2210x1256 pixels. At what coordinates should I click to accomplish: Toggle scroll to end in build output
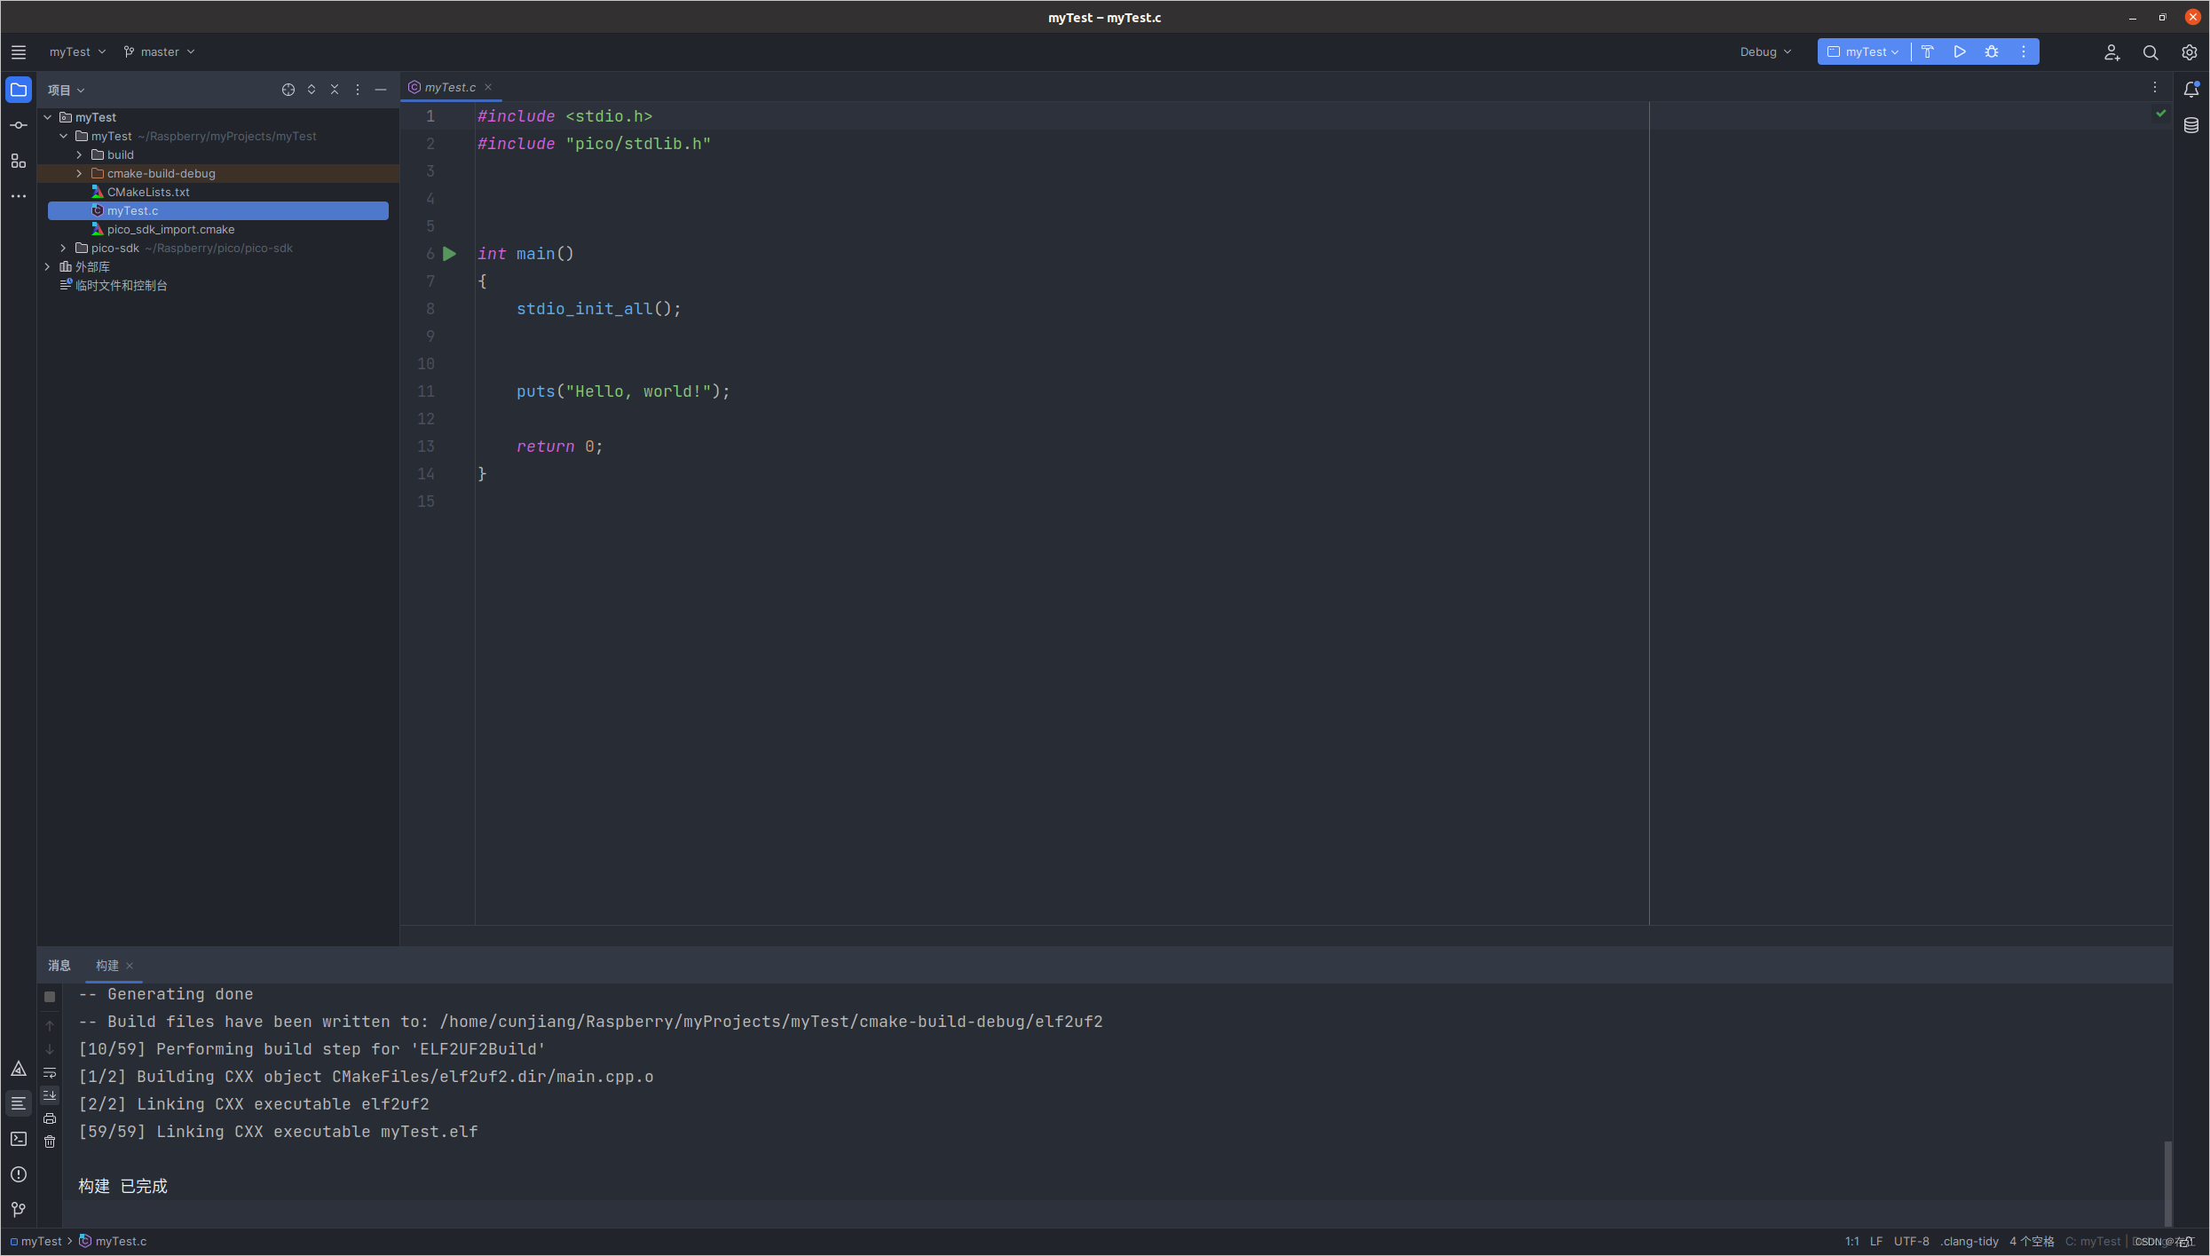(50, 1095)
